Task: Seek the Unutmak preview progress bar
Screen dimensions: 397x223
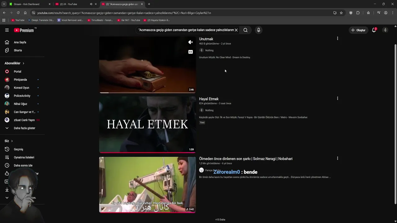Action: click(147, 92)
